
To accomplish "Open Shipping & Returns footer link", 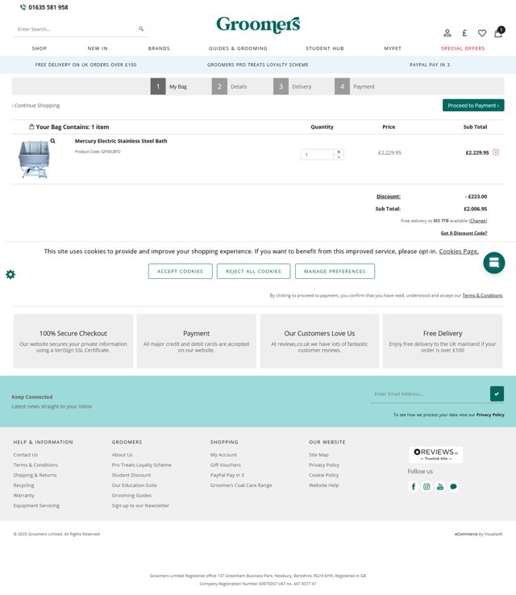I will (35, 475).
